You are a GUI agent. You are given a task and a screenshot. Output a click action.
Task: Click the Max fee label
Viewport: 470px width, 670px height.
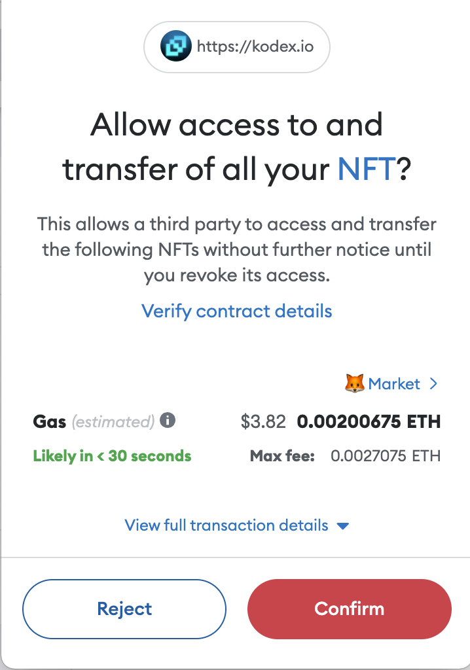click(x=282, y=456)
